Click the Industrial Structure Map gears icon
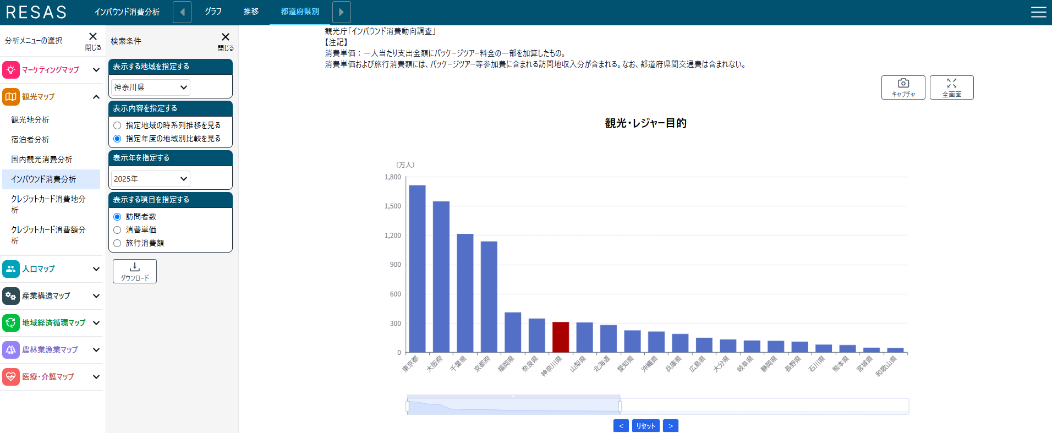 coord(11,296)
